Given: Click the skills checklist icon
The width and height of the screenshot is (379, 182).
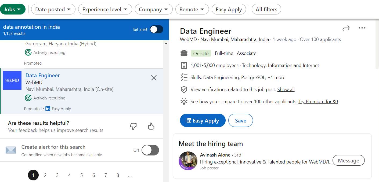Looking at the screenshot, I should coord(184,77).
